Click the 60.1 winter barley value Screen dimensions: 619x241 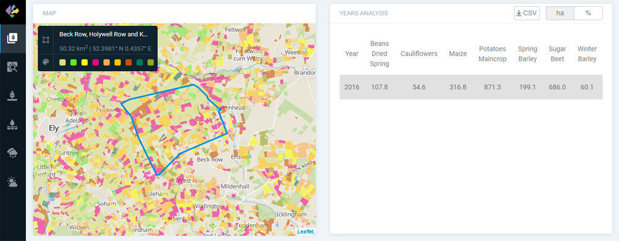587,87
